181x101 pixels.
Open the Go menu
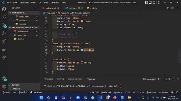pyautogui.click(x=40, y=3)
